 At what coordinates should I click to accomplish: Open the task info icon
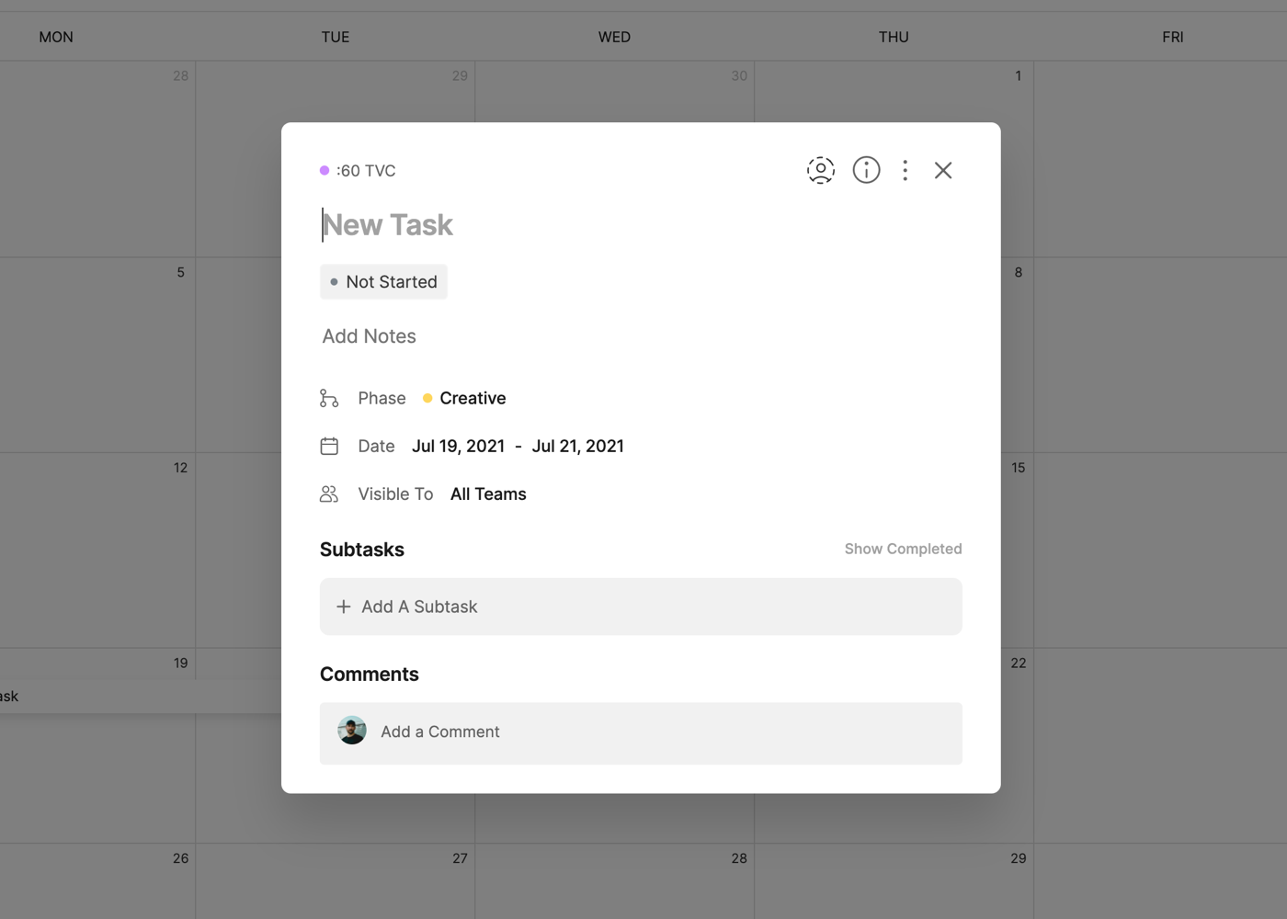866,170
